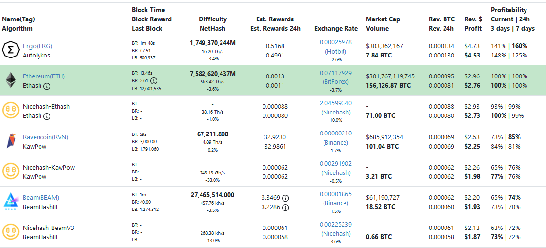Click the Ethereum diamond coin logo
Image resolution: width=546 pixels, height=248 pixels.
10,80
